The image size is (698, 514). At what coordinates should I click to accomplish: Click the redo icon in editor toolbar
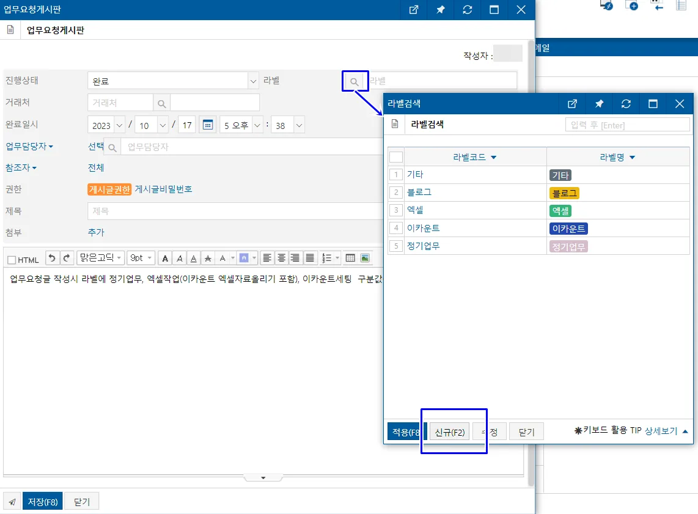[67, 258]
